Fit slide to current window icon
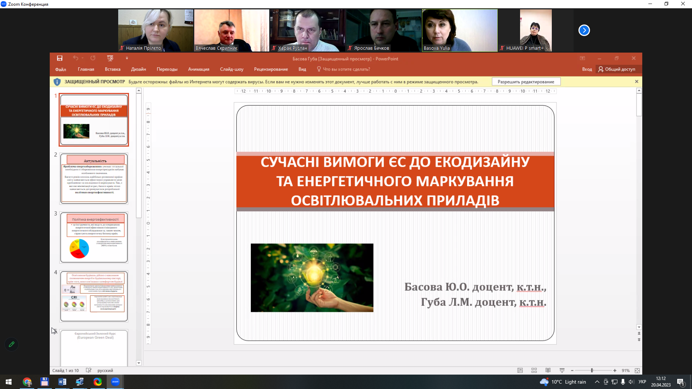 pos(637,370)
